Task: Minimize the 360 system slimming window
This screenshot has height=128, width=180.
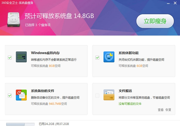Action: pyautogui.click(x=168, y=3)
